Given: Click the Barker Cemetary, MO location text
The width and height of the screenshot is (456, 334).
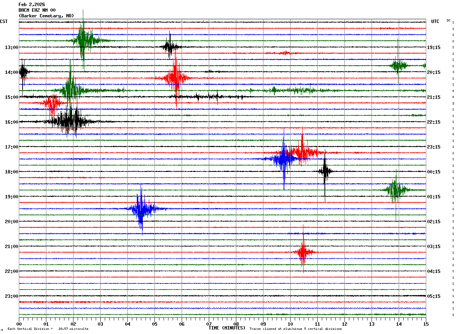Looking at the screenshot, I should (46, 16).
